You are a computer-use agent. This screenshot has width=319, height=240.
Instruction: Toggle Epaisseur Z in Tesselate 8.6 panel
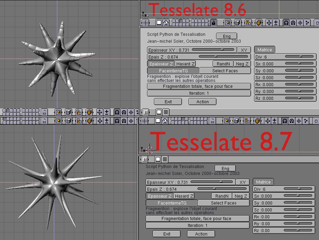(x=161, y=64)
